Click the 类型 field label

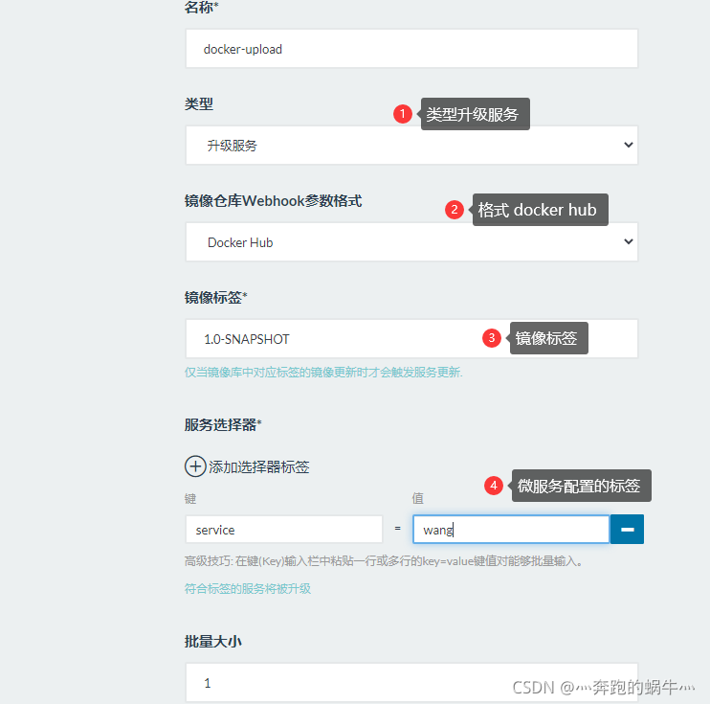point(199,103)
